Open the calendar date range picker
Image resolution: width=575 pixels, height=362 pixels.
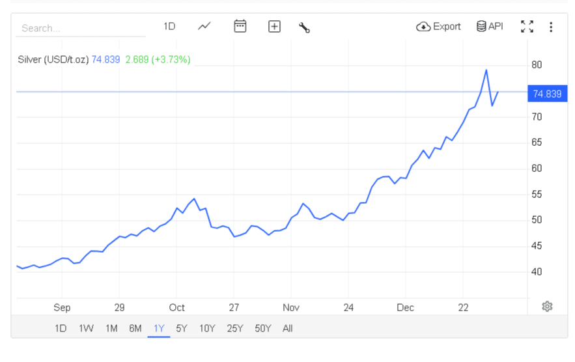pos(240,27)
